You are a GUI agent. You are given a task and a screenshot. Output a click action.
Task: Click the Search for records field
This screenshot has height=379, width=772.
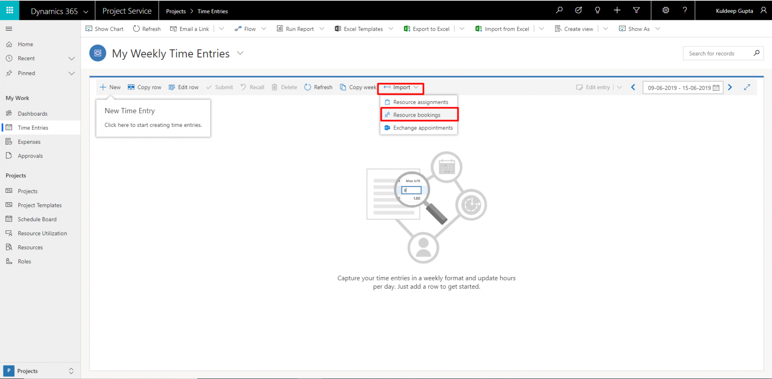point(718,53)
